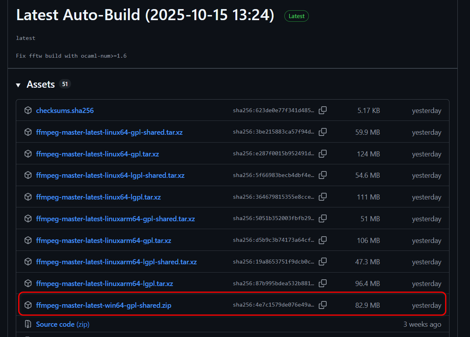Viewport: 470px width, 337px height.
Task: Copy hash for linuxarm64-lgpl.tar.xz asset
Action: [323, 283]
